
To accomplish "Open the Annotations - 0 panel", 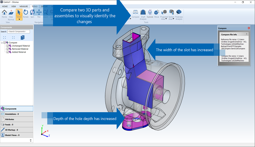I will [x=17, y=114].
